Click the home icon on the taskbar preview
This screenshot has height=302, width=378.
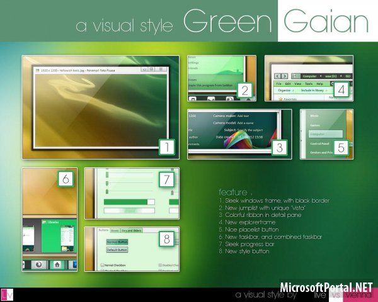click(x=57, y=265)
